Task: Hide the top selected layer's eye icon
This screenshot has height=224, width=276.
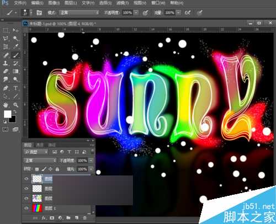Action: coord(26,179)
